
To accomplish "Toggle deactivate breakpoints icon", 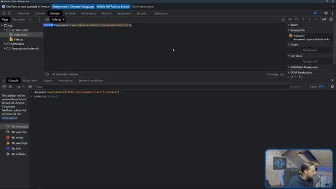I will (324, 19).
